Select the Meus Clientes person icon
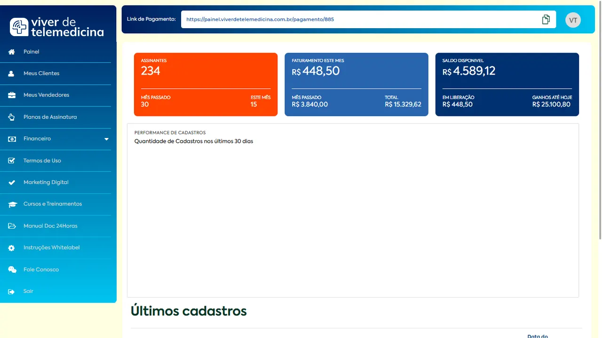The width and height of the screenshot is (602, 338). pos(11,73)
